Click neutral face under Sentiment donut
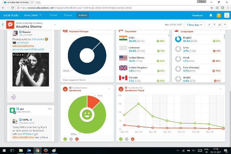Screen dimensions: 231x154 click(x=71, y=139)
